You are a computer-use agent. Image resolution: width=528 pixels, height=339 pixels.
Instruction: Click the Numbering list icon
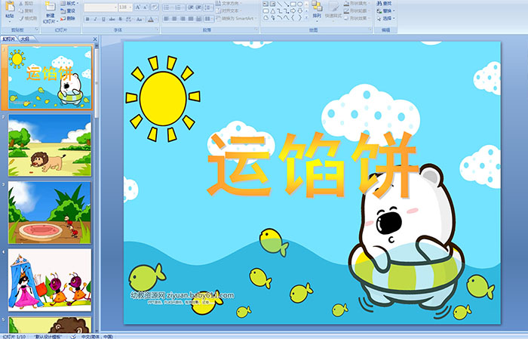coord(179,7)
